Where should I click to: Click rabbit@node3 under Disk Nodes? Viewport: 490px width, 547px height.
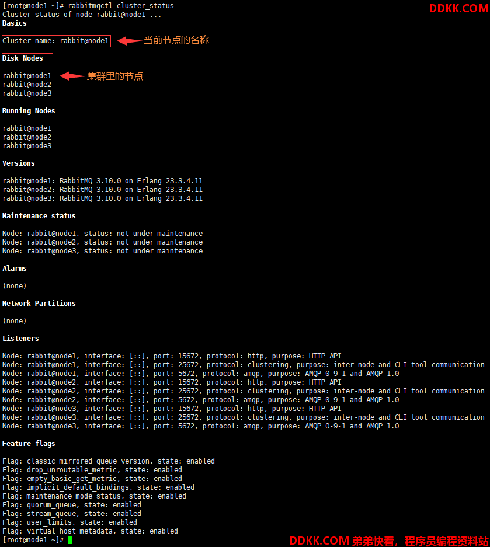point(27,93)
